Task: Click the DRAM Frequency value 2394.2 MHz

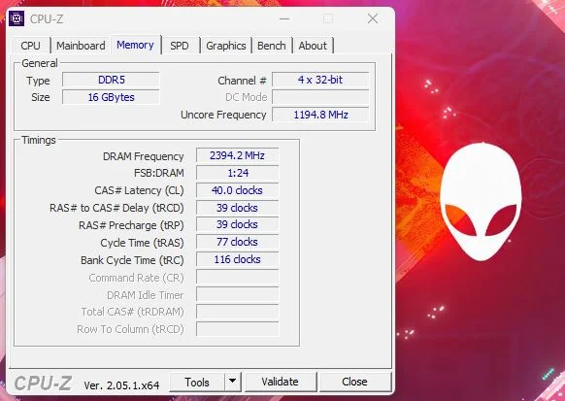Action: (x=237, y=155)
